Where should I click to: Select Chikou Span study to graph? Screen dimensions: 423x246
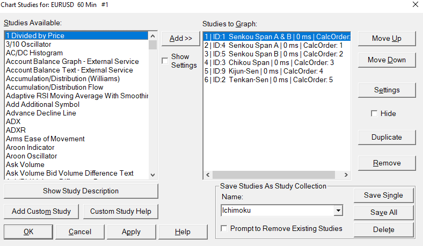tap(268, 62)
